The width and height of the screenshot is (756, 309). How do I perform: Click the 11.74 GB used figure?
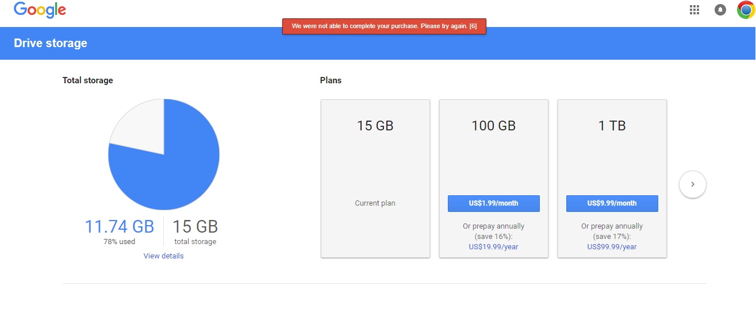tap(120, 226)
